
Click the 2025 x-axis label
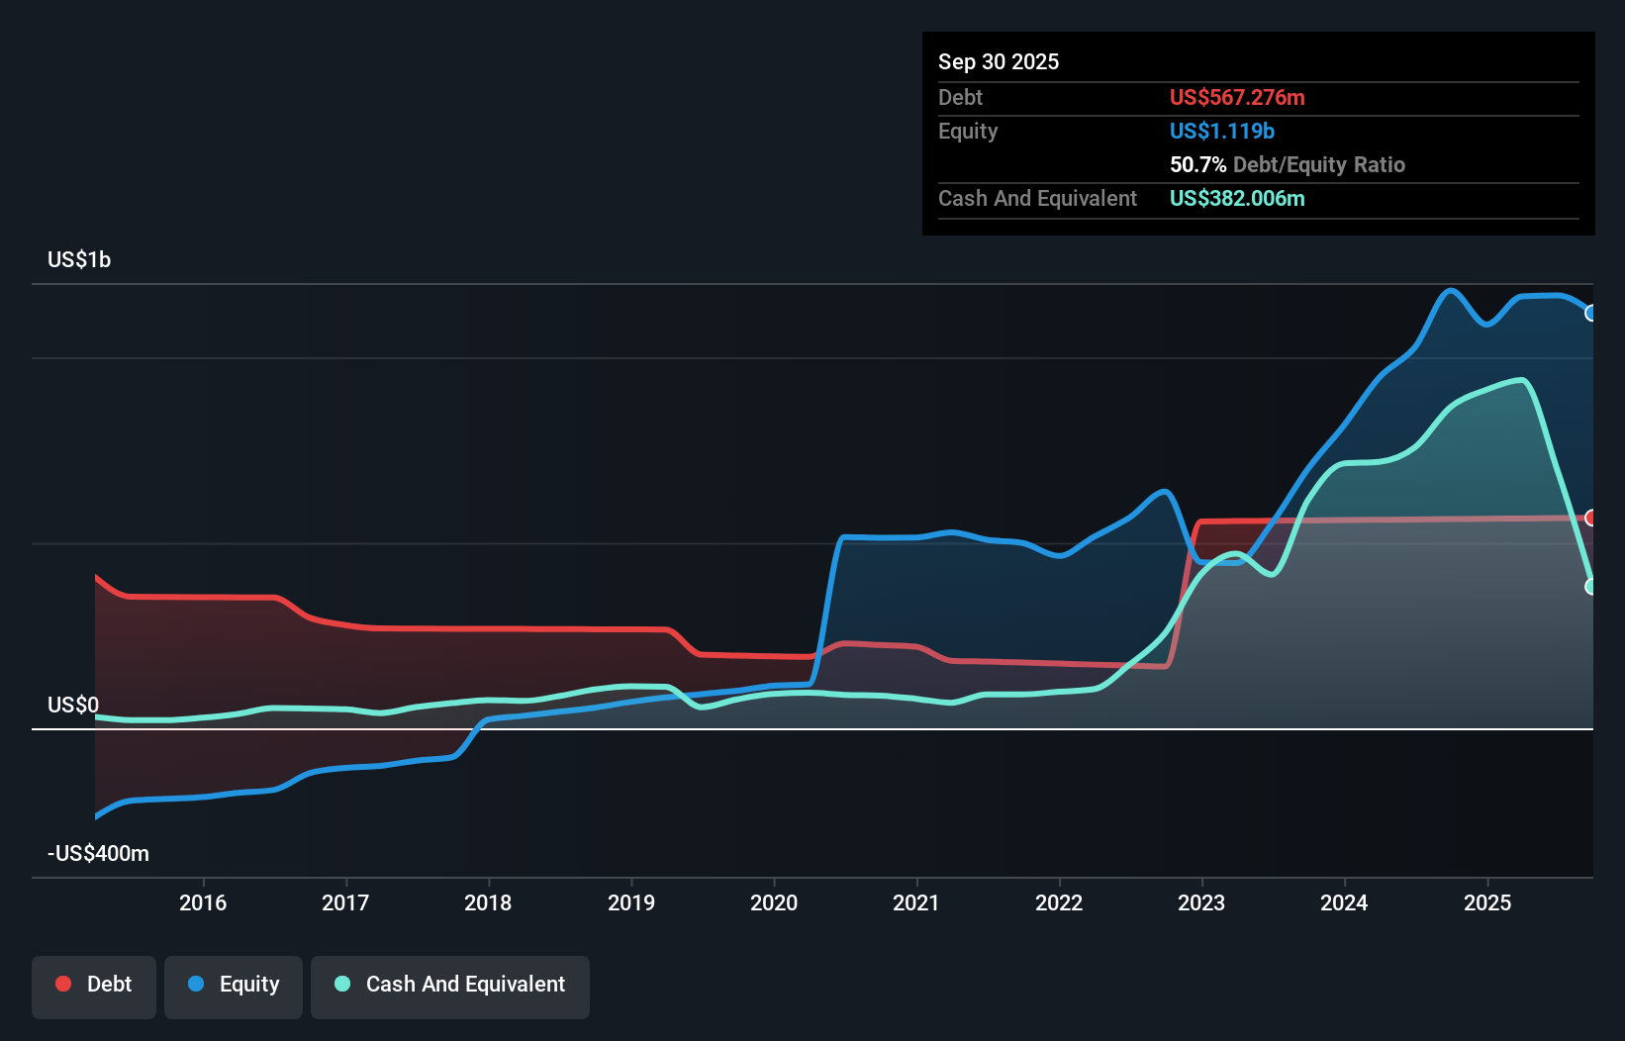[1487, 902]
